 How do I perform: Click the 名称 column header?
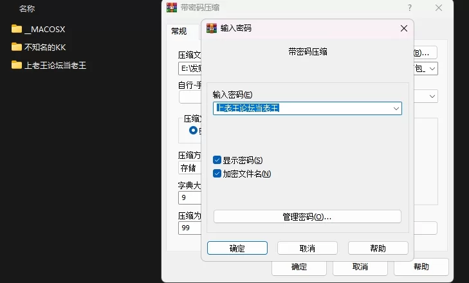pyautogui.click(x=27, y=8)
